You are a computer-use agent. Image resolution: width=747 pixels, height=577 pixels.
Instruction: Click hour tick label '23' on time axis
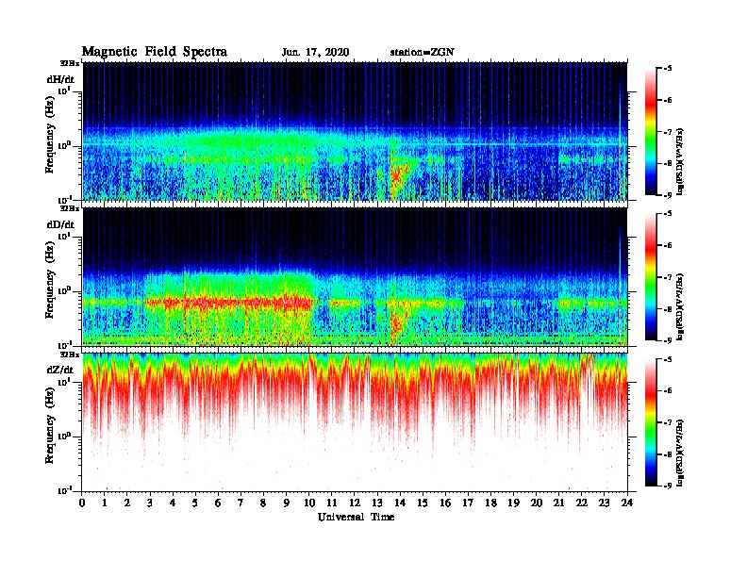coord(605,503)
